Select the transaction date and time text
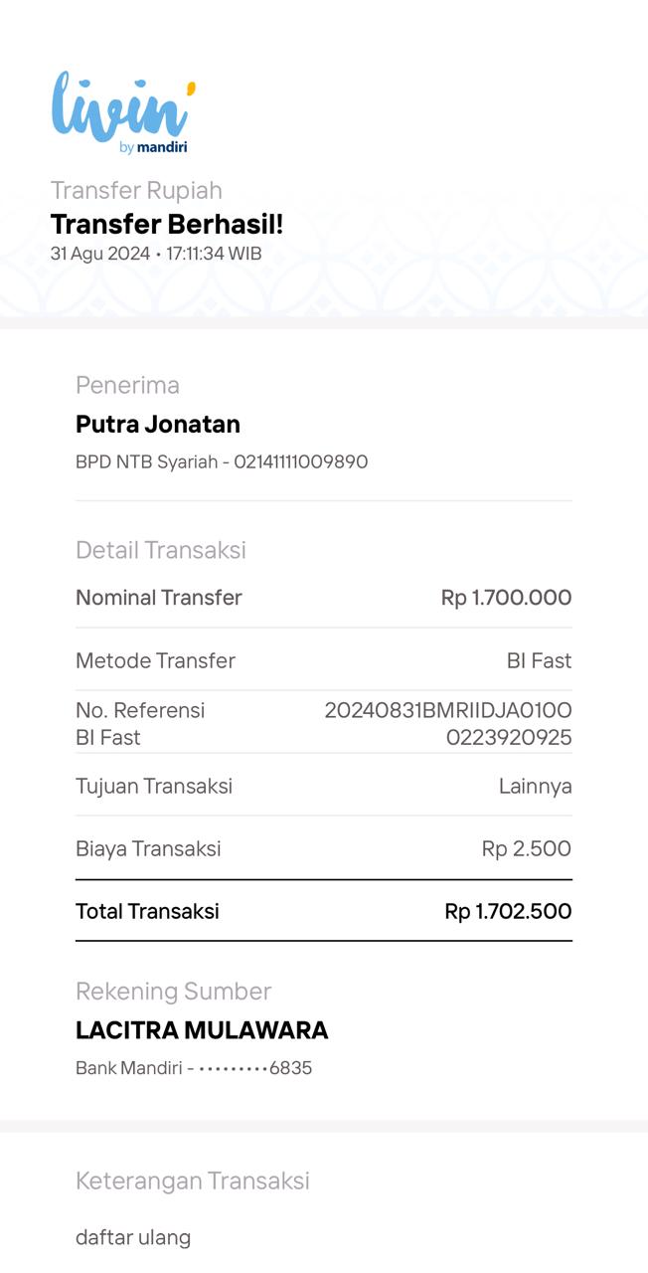 [156, 254]
